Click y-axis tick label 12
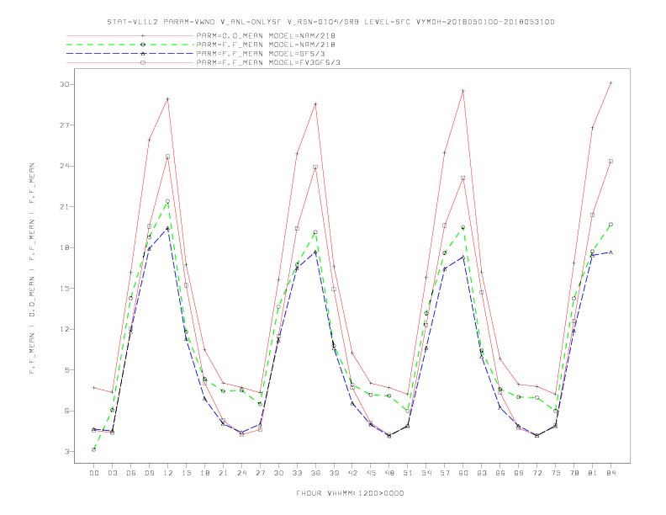The width and height of the screenshot is (666, 515). pyautogui.click(x=64, y=329)
